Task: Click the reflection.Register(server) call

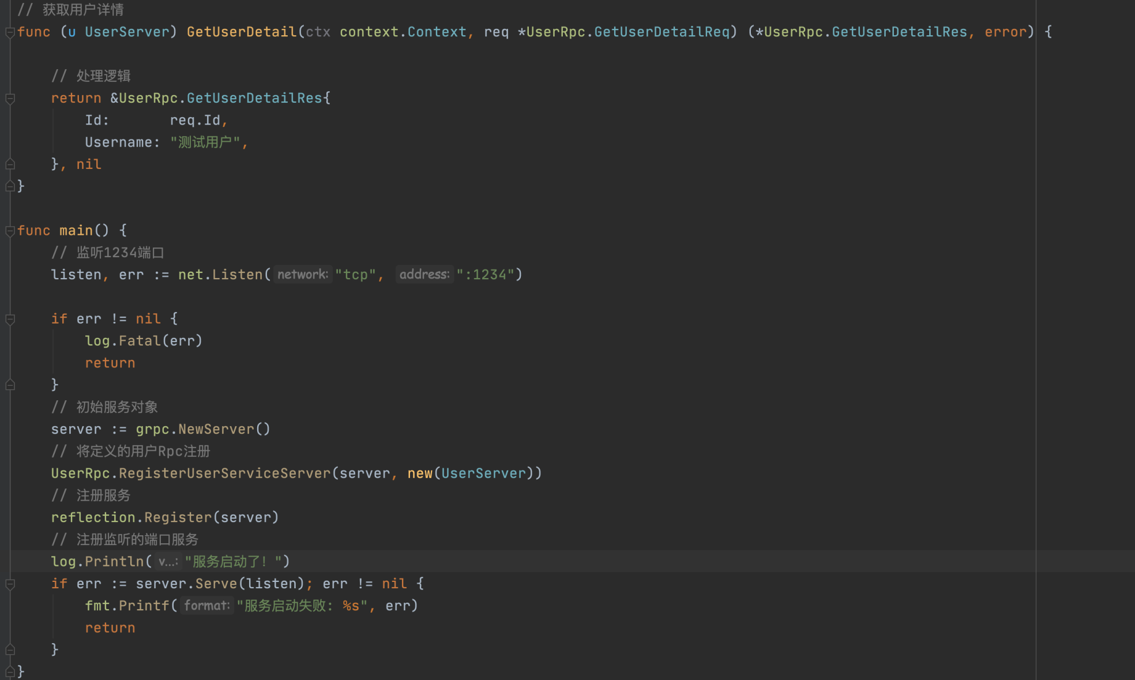Action: (178, 517)
